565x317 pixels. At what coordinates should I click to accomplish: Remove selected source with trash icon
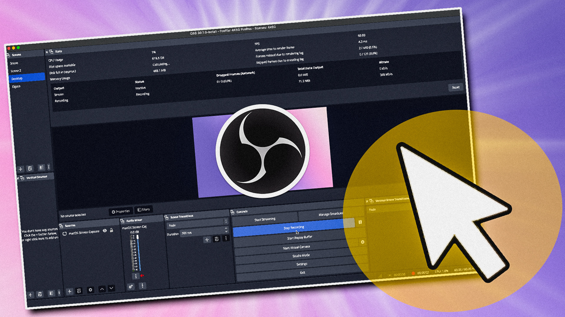[x=79, y=291]
